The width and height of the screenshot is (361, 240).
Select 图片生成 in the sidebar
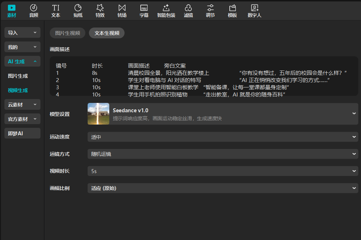coord(18,76)
